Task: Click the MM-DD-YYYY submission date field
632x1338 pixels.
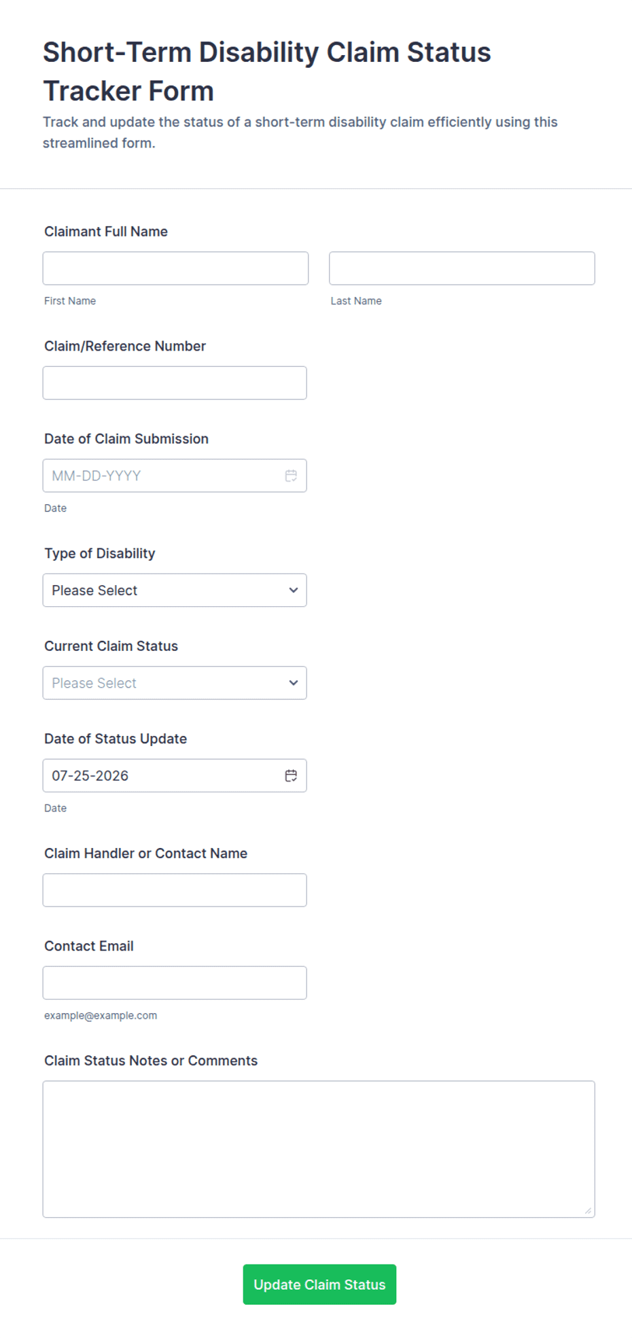Action: (175, 476)
